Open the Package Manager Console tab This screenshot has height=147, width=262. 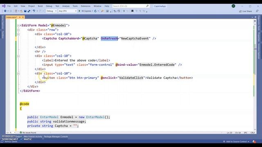56,136
